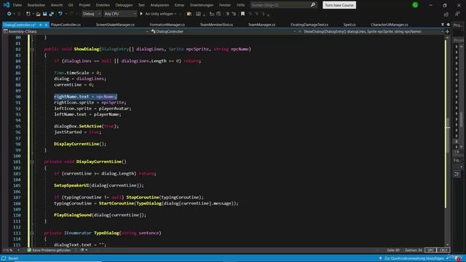Viewport: 466px width, 262px height.
Task: Click Zur Quellcodeverwaltung hinzufügen
Action: (414, 258)
